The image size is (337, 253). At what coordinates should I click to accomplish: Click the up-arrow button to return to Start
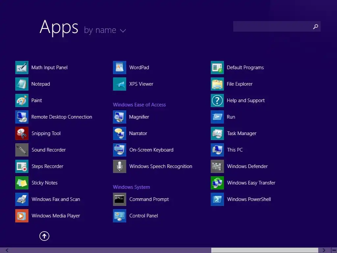44,236
